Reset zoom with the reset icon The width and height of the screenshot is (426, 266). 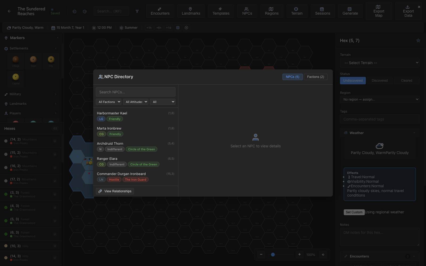pyautogui.click(x=323, y=255)
